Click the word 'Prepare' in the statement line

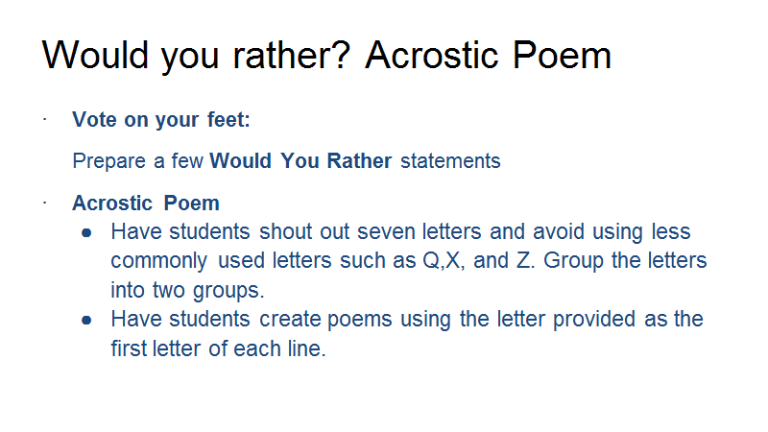click(x=109, y=161)
